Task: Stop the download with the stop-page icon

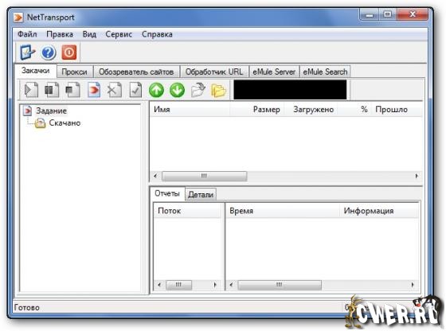Action: click(x=72, y=90)
